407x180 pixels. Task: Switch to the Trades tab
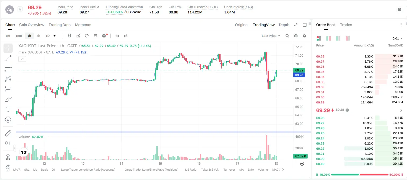click(346, 25)
